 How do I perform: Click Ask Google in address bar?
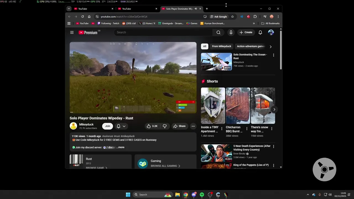click(x=218, y=17)
